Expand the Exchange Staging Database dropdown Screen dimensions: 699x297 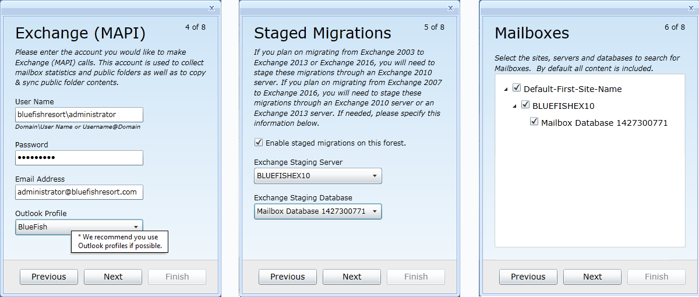tap(374, 211)
